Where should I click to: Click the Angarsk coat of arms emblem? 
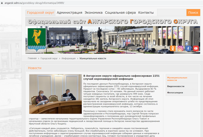pos(37,40)
